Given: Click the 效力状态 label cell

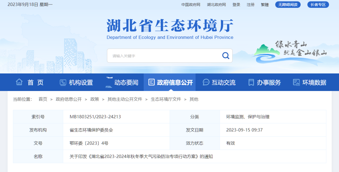Looking at the screenshot, I should pyautogui.click(x=195, y=143).
